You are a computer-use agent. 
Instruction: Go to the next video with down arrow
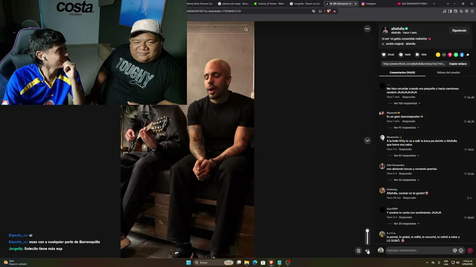[367, 141]
